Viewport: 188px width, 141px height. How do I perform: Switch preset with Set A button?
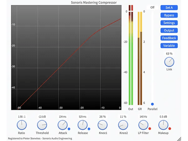point(169,8)
